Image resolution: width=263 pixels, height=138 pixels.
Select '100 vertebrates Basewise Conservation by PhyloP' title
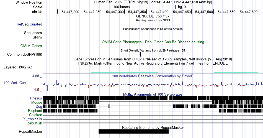153,76
